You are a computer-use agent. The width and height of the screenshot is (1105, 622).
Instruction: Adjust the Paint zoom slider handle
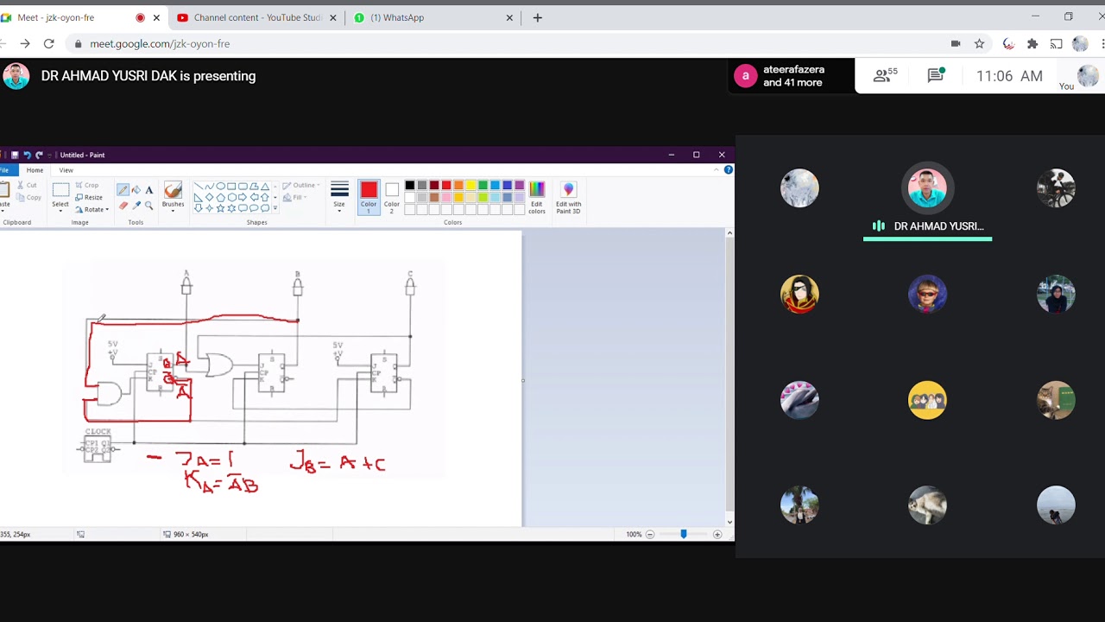684,535
